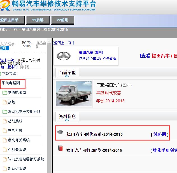Click the 车型:时代驭菱 text
The image size is (177, 173).
coord(109,93)
